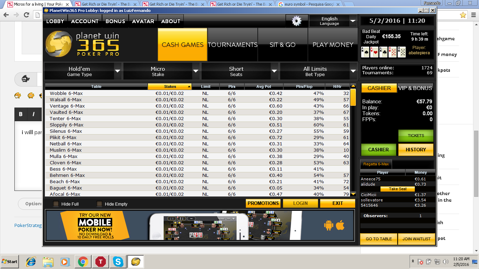Select the Regatta 6-Max tab
The height and width of the screenshot is (269, 479).
(x=376, y=164)
